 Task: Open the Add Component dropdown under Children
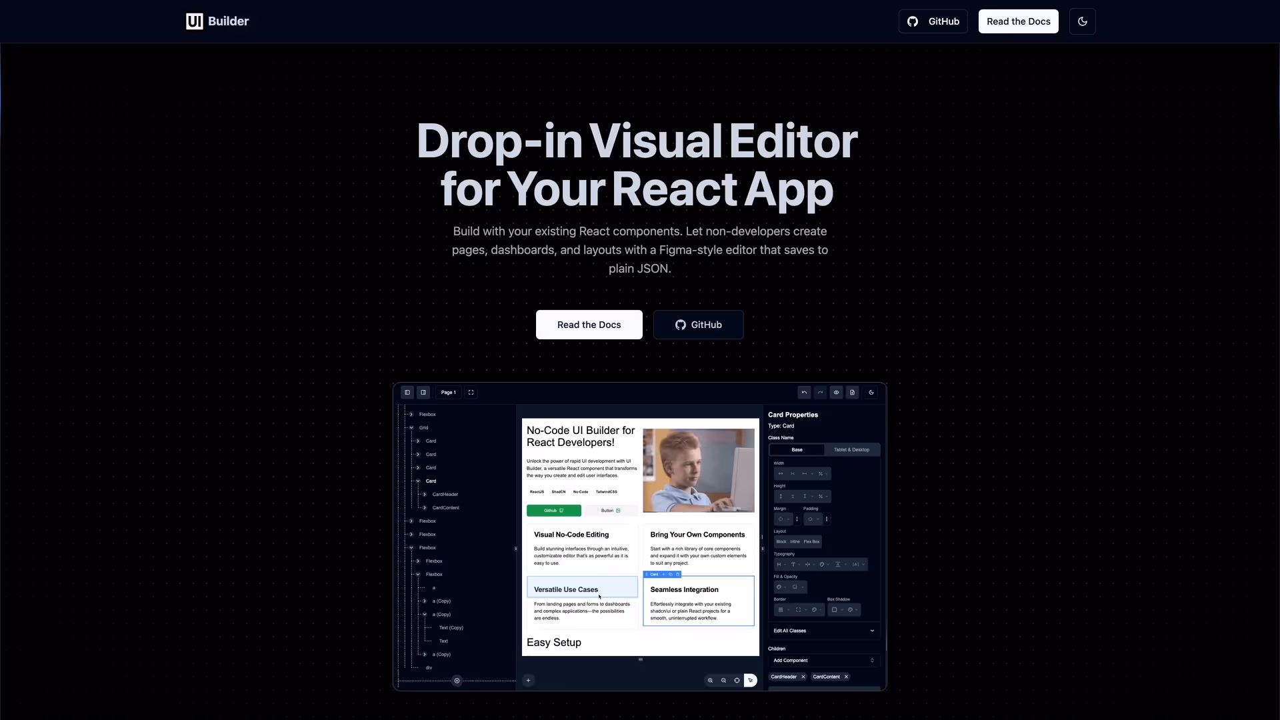coord(824,660)
